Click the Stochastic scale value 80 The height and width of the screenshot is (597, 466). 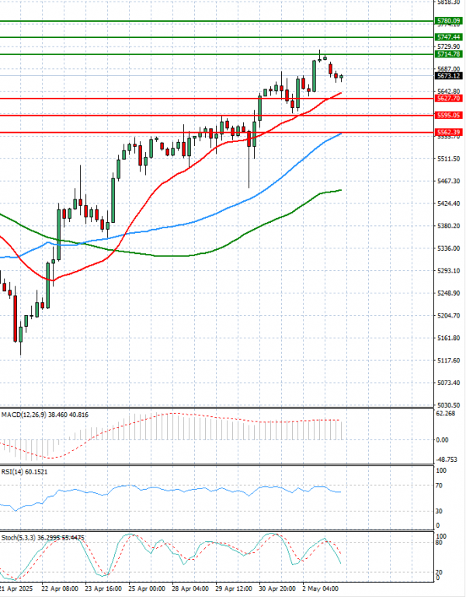(x=439, y=543)
